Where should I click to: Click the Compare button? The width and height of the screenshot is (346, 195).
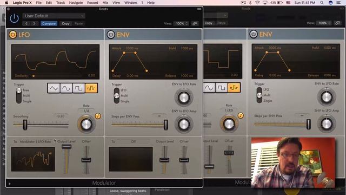coord(49,23)
